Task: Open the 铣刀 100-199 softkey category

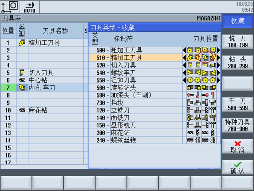Action: pos(238,42)
